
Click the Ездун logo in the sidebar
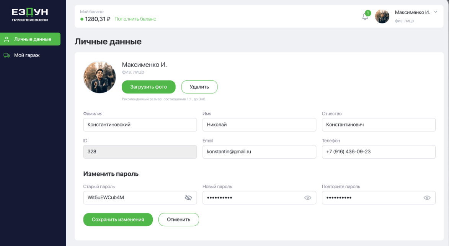(x=30, y=15)
